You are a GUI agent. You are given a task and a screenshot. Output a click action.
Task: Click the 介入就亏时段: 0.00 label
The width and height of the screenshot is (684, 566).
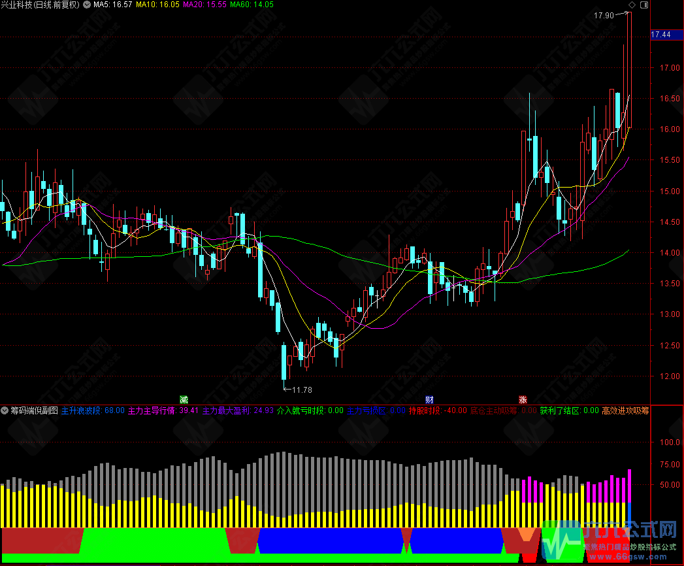[x=310, y=410]
